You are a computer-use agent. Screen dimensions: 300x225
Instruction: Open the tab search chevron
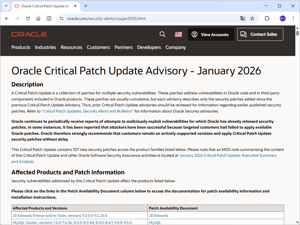pyautogui.click(x=6, y=6)
